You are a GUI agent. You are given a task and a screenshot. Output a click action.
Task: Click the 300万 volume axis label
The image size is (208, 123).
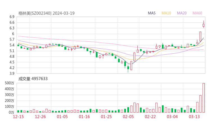(10, 95)
